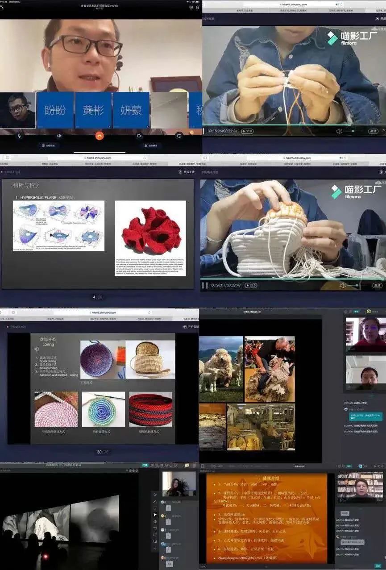Select participant tile 妍蒙
This screenshot has height=570, width=386.
(131, 110)
